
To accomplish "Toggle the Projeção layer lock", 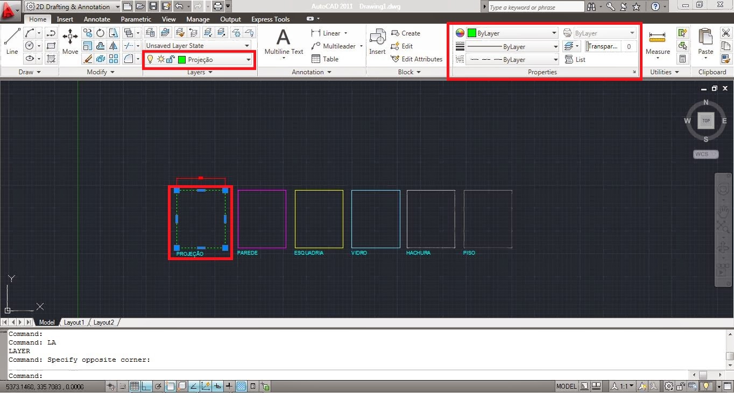I will [172, 59].
